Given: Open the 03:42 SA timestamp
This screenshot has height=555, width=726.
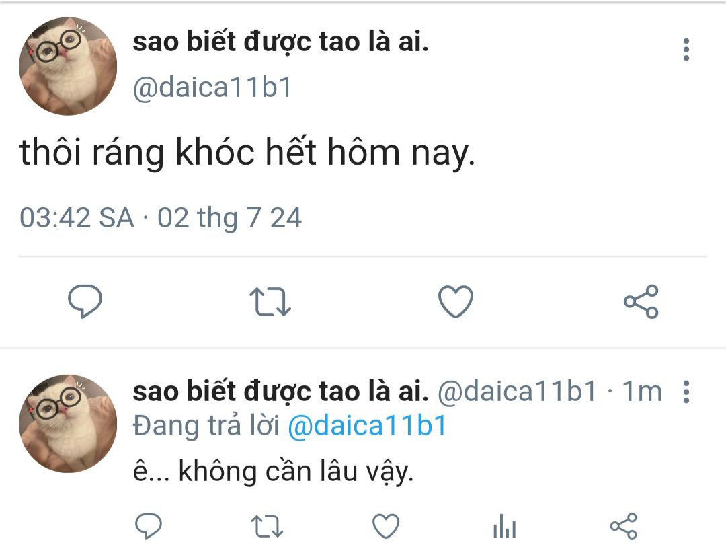Looking at the screenshot, I should (161, 217).
